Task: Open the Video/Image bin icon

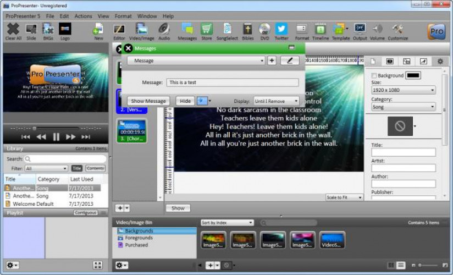Action: coord(142,31)
